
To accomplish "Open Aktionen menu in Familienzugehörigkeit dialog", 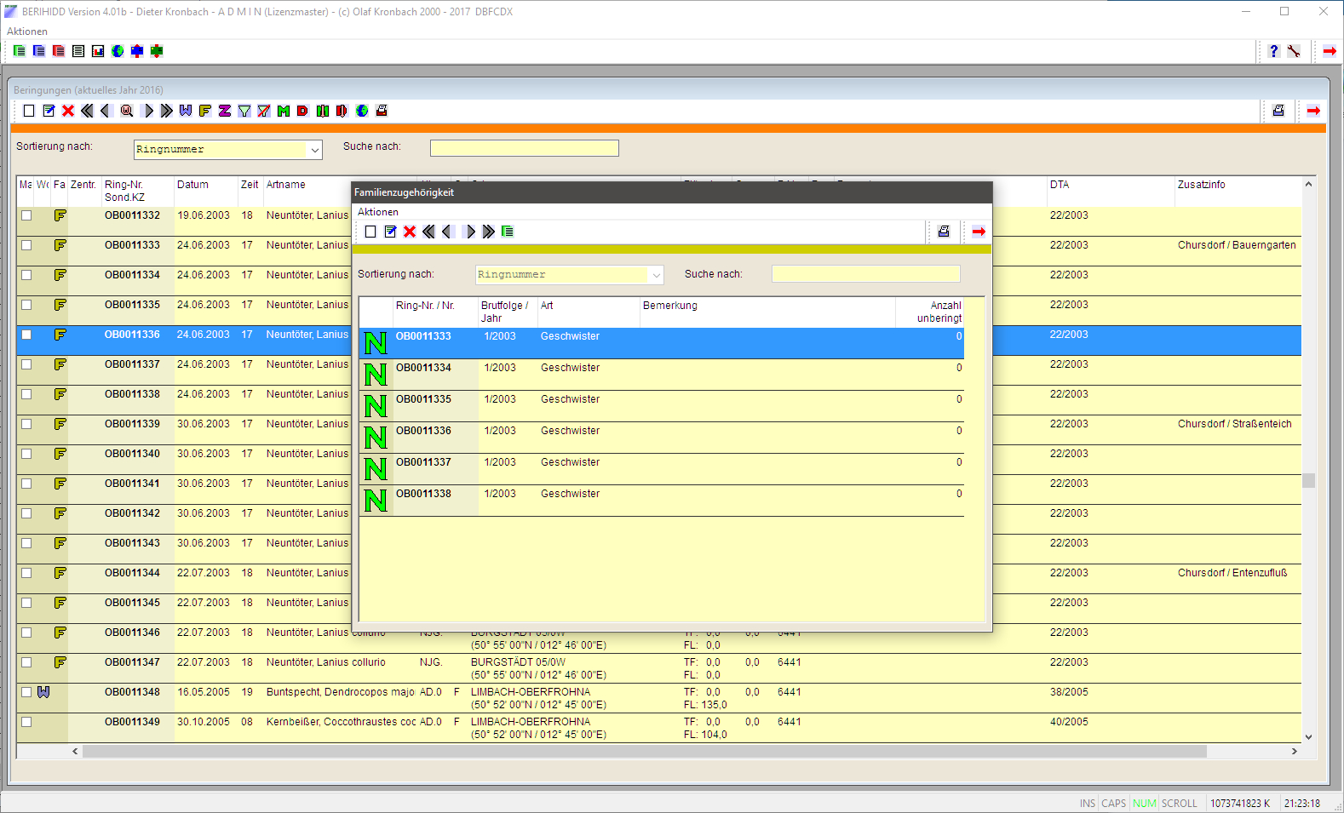I will (x=378, y=212).
